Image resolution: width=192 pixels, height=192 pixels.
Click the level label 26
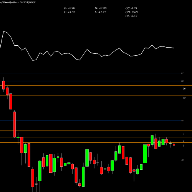tap(184, 89)
